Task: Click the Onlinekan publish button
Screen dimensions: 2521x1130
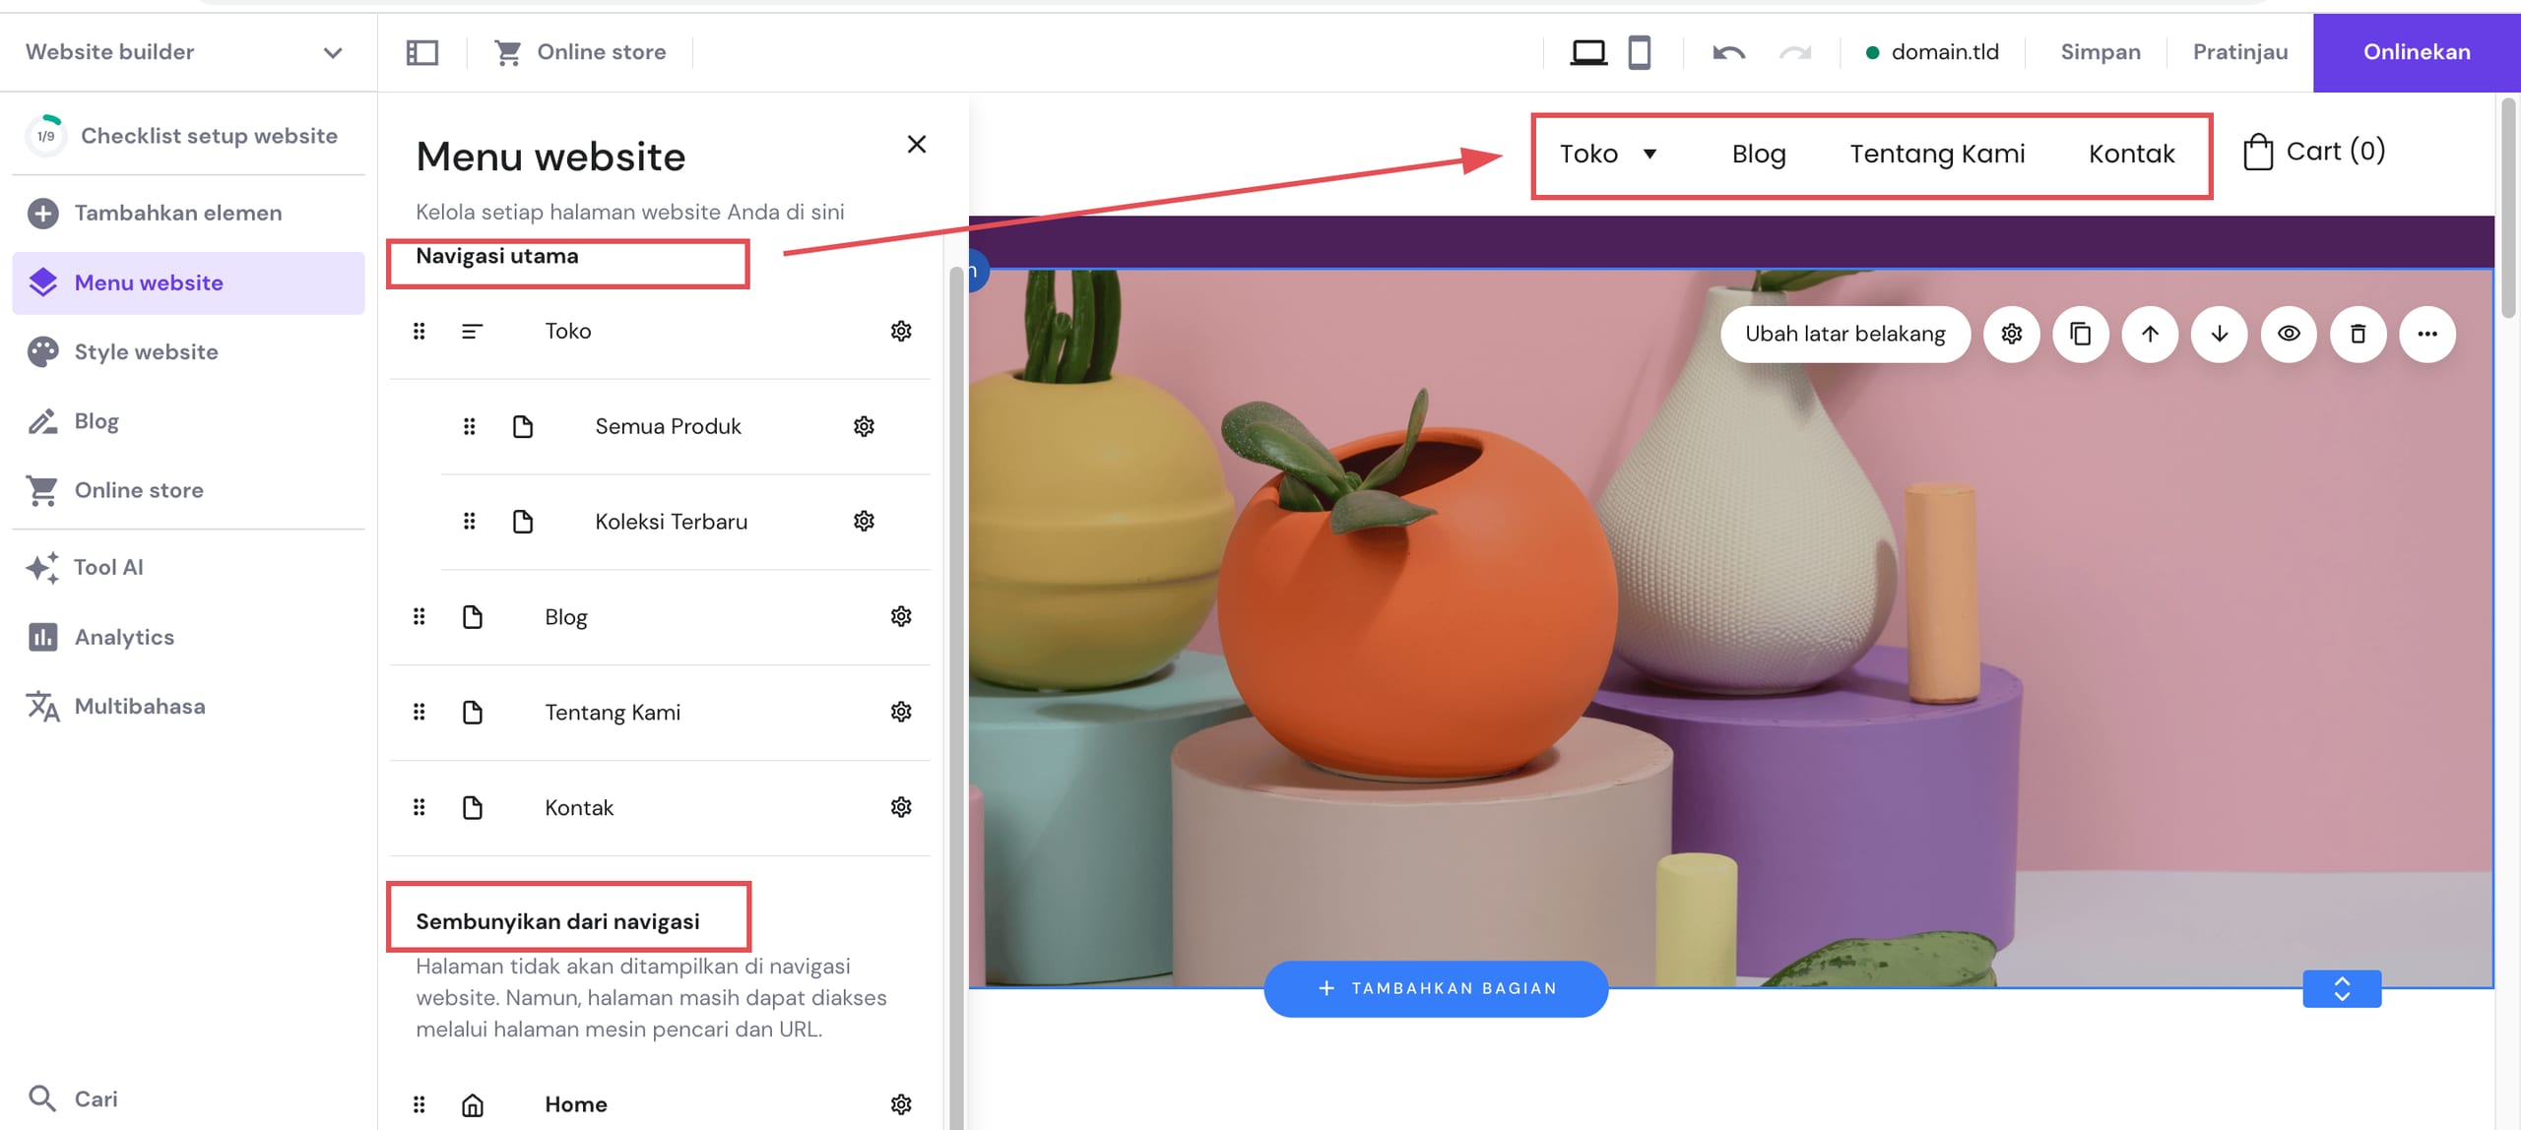Action: (2416, 52)
